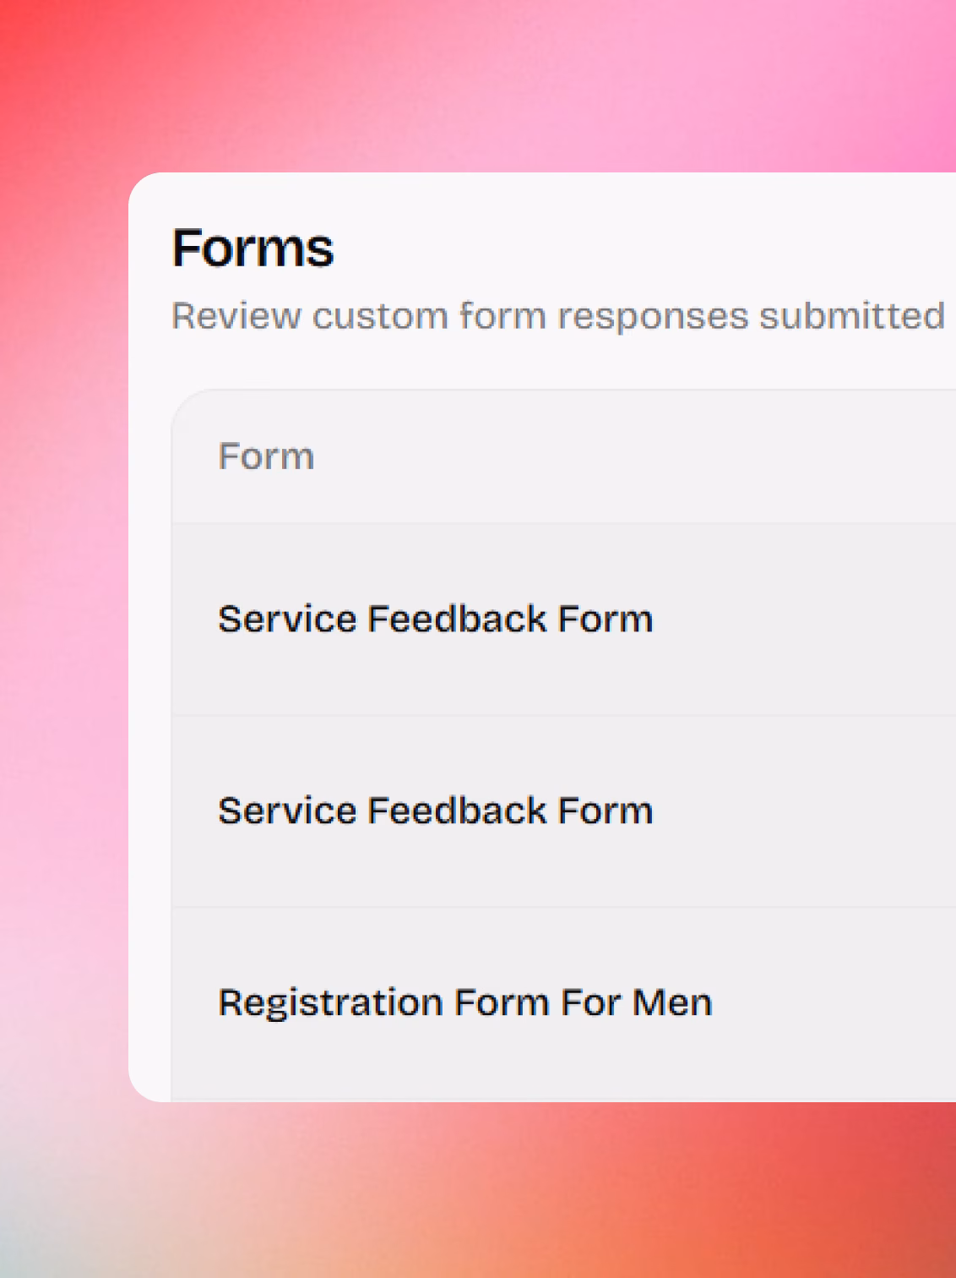This screenshot has height=1278, width=956.
Task: Click the word 'submitted' in the subtitle
Action: pyautogui.click(x=852, y=316)
